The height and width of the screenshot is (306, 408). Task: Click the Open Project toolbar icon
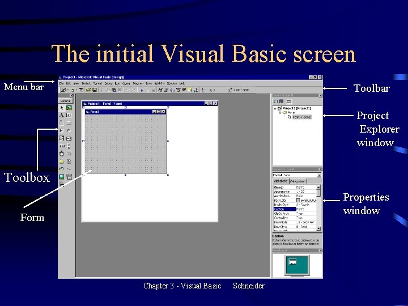click(88, 90)
